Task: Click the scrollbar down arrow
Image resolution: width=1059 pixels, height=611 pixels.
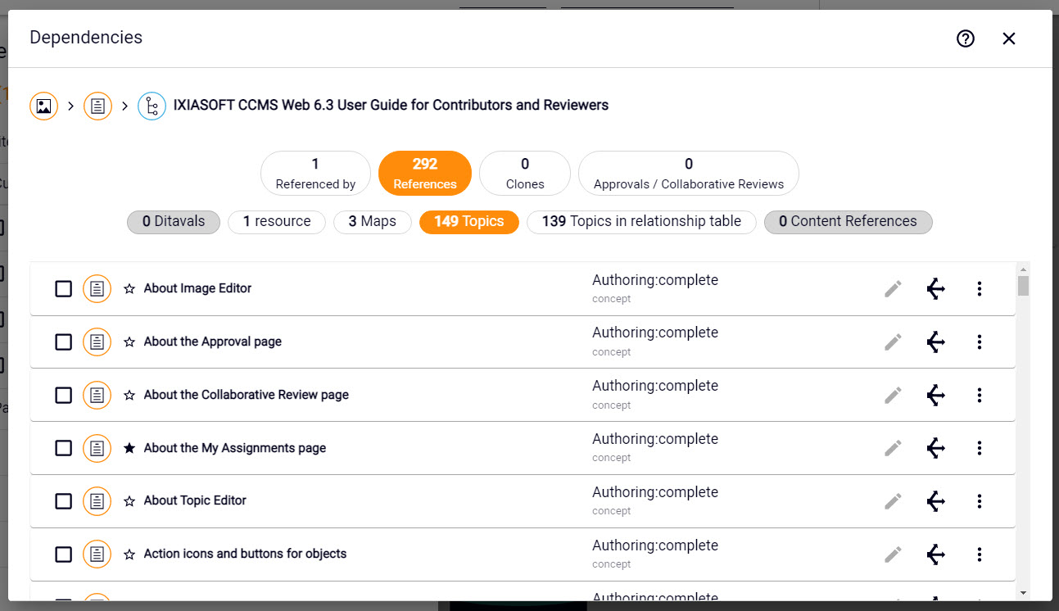Action: tap(1023, 593)
